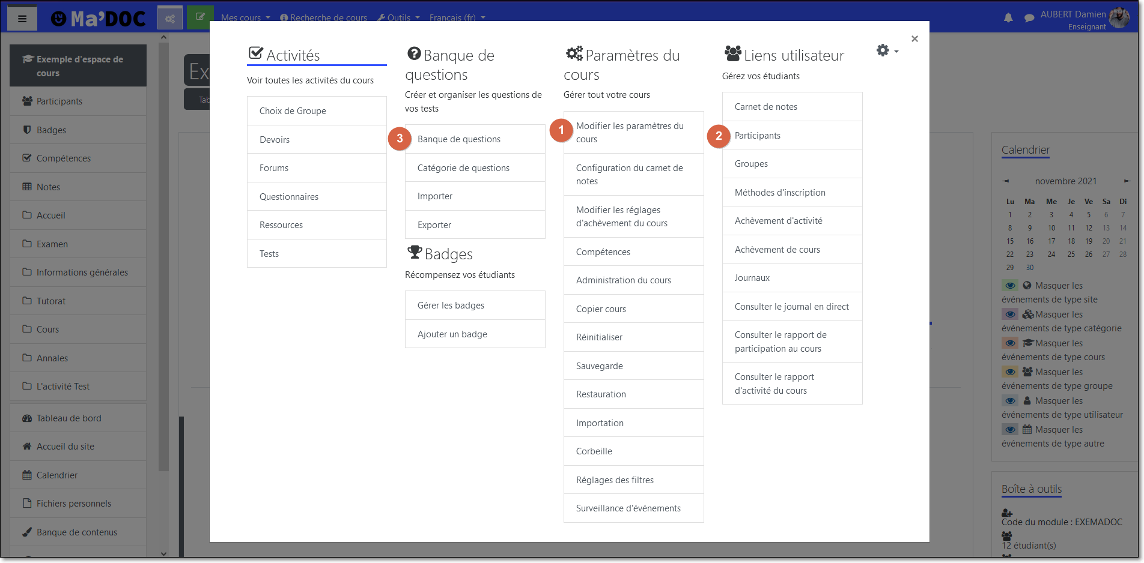Image resolution: width=1144 pixels, height=563 pixels.
Task: Go to previous month arrow in calendar
Action: (x=1006, y=181)
